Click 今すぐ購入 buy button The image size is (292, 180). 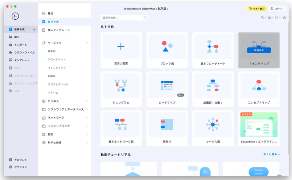[x=257, y=8]
